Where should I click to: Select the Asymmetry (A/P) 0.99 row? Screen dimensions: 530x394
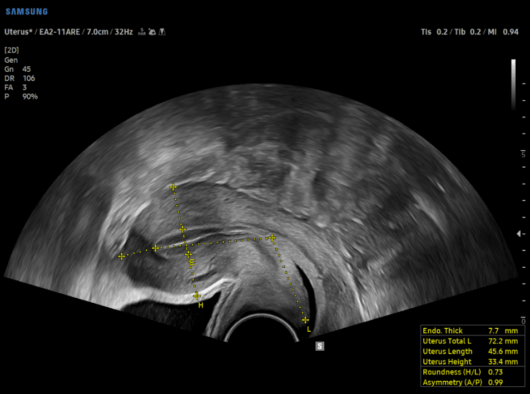point(473,382)
